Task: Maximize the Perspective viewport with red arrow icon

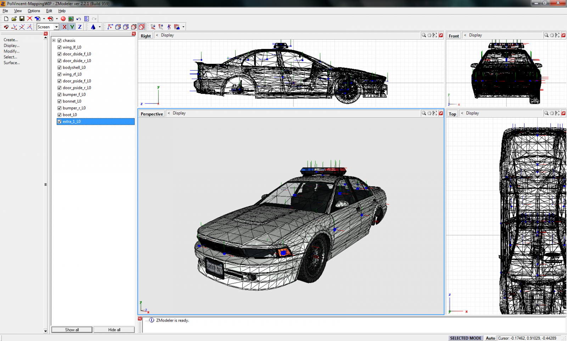Action: pos(441,113)
